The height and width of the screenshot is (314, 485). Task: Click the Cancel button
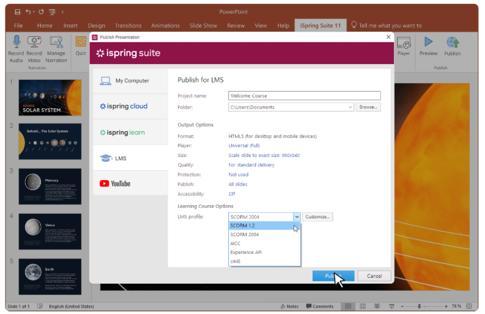[374, 276]
